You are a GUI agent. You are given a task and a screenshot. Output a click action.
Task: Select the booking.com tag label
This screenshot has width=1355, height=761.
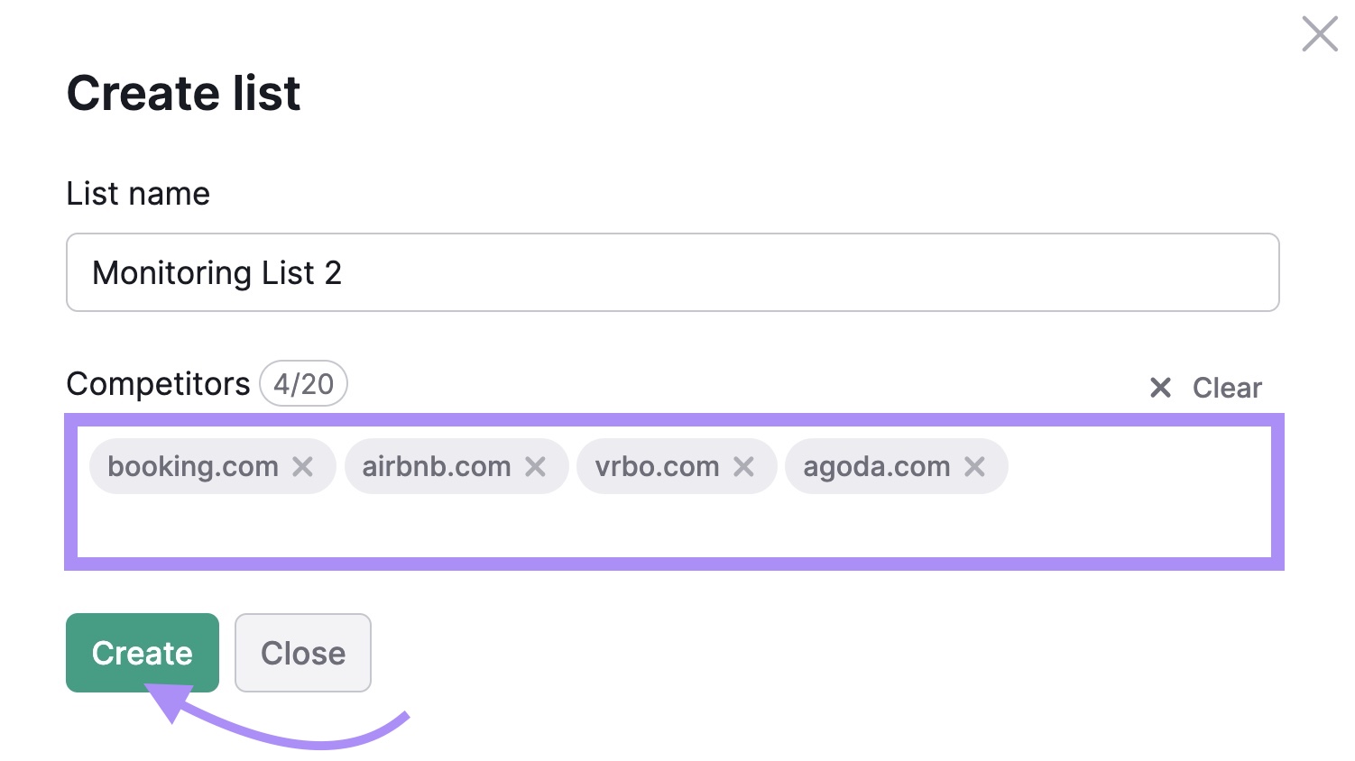tap(193, 466)
